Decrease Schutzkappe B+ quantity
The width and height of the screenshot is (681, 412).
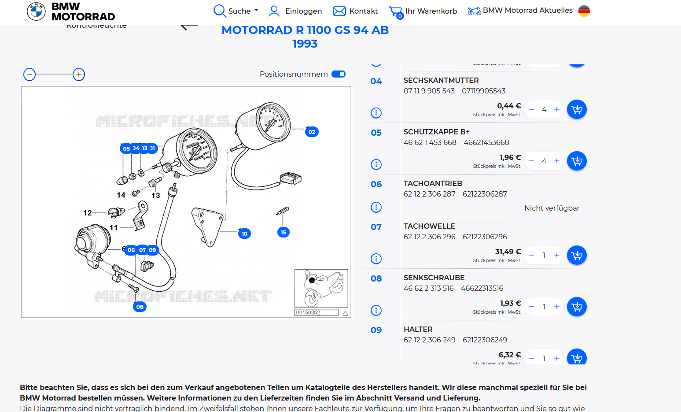pyautogui.click(x=531, y=161)
